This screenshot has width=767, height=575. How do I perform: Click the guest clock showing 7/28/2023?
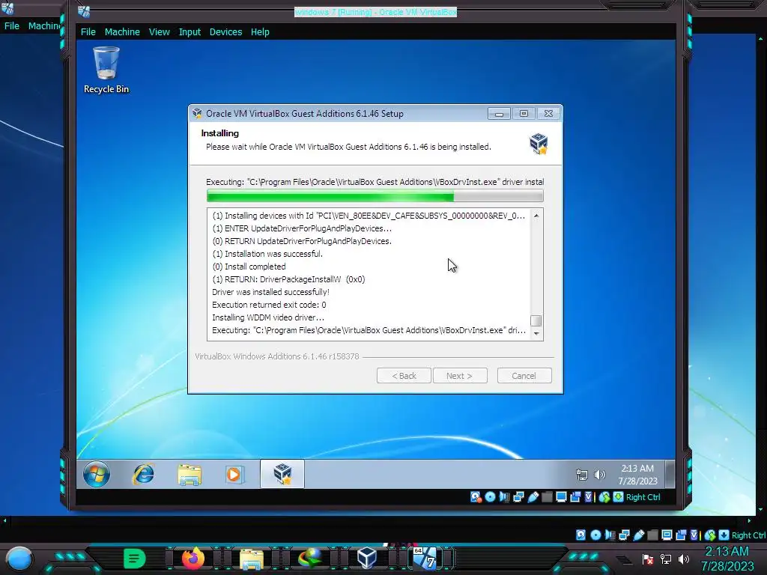pyautogui.click(x=637, y=474)
